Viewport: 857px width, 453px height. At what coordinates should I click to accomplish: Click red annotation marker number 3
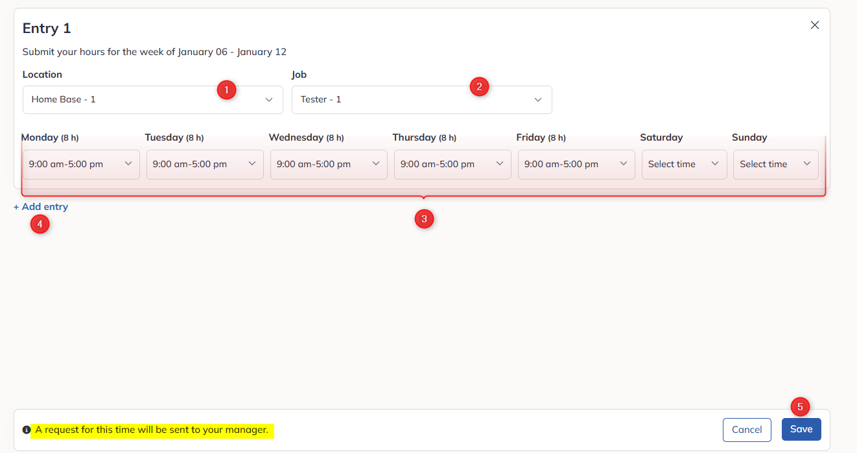click(x=424, y=219)
